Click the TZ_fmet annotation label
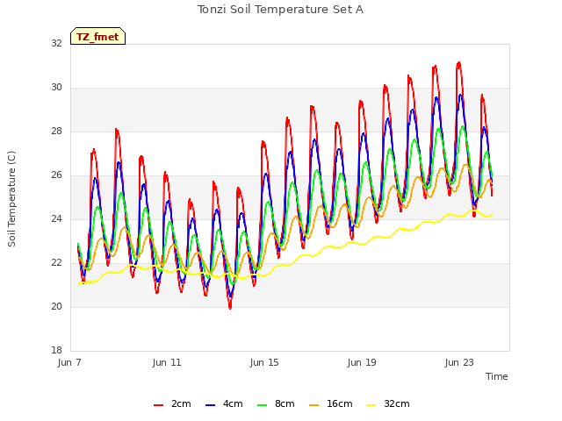This screenshot has height=421, width=562. click(x=97, y=37)
